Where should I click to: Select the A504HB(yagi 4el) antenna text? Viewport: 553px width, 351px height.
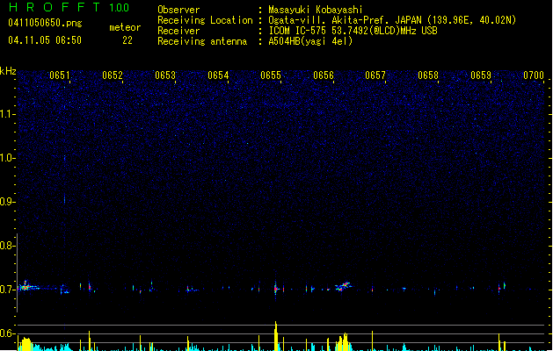click(x=310, y=41)
